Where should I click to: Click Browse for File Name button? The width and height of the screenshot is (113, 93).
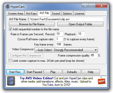(x=32, y=24)
